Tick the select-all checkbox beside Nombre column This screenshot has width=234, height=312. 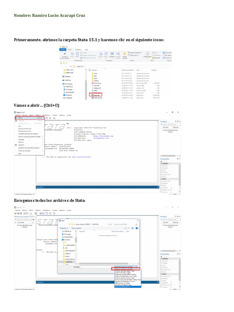[x=90, y=70]
